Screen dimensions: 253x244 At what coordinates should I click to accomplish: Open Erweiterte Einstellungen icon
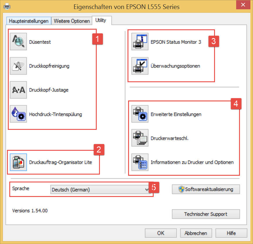(x=140, y=114)
